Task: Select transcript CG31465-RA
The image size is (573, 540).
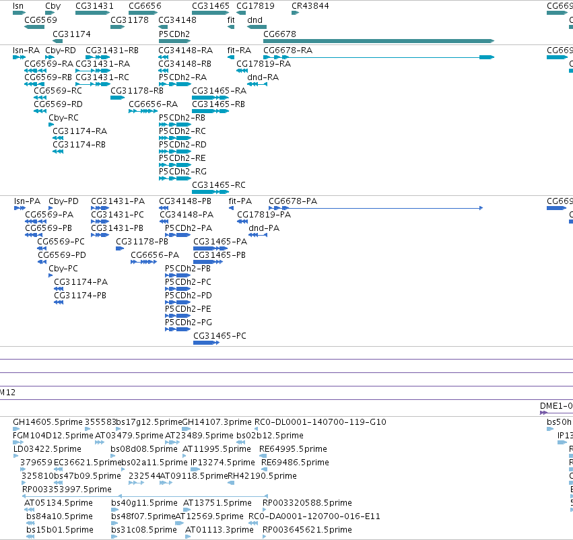Action: [x=220, y=91]
